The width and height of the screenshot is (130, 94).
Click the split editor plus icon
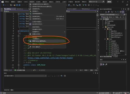(x=97, y=11)
